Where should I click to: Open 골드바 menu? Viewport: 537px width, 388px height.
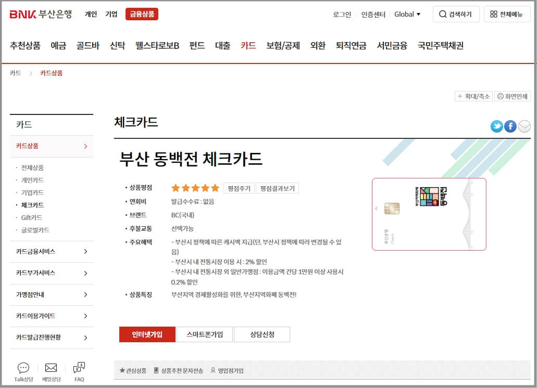click(88, 45)
